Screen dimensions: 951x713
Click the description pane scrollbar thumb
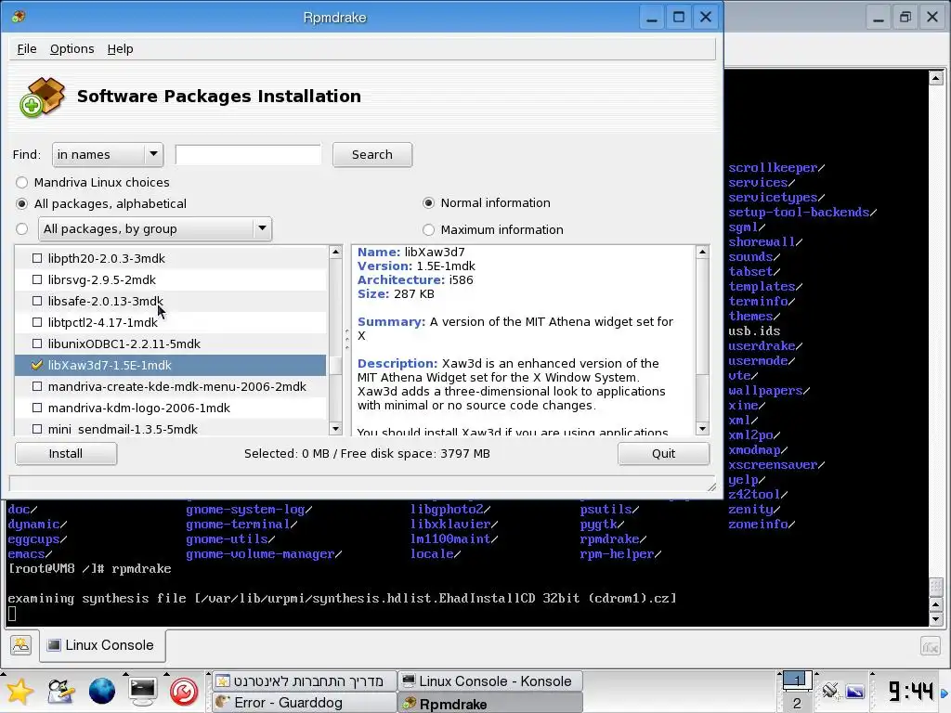(702, 316)
